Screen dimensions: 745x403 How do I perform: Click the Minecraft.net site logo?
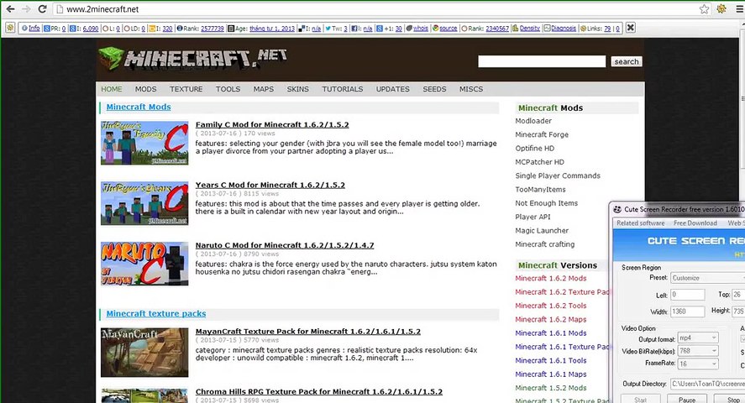tap(193, 59)
